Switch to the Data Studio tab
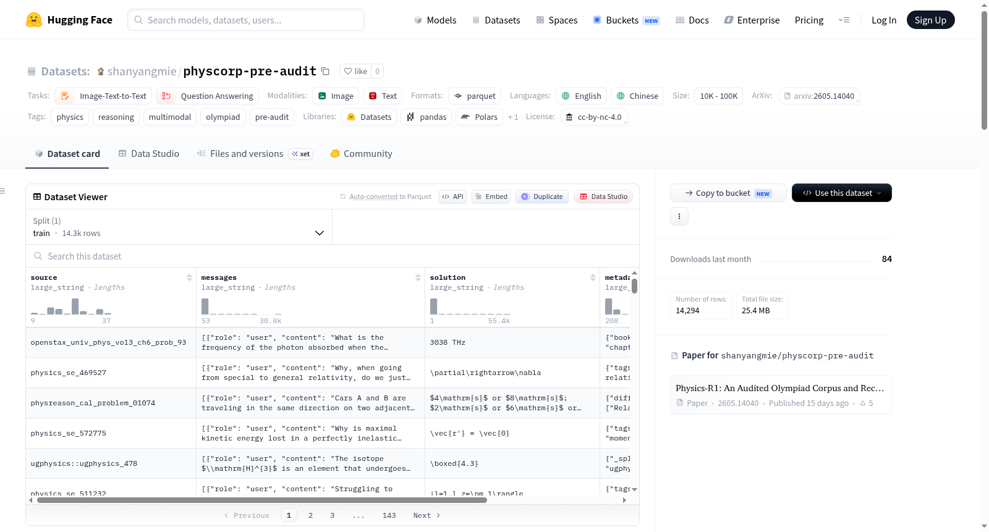Screen dimensions: 989x532 pyautogui.click(x=149, y=154)
